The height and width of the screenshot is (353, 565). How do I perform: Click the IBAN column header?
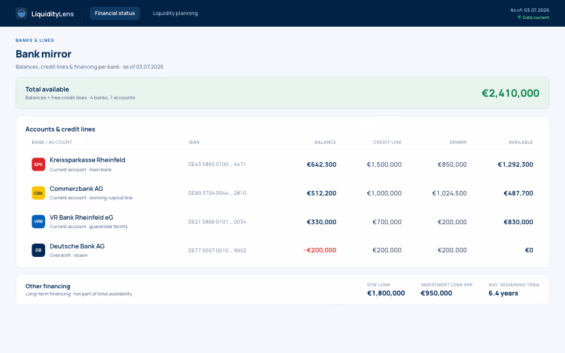pos(194,143)
